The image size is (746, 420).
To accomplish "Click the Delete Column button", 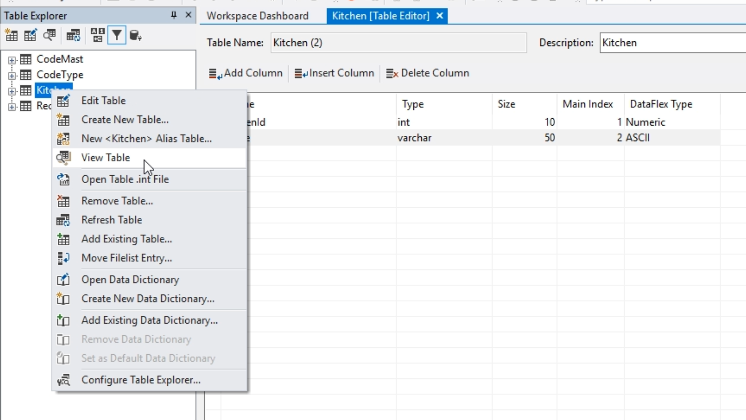I will click(x=428, y=73).
